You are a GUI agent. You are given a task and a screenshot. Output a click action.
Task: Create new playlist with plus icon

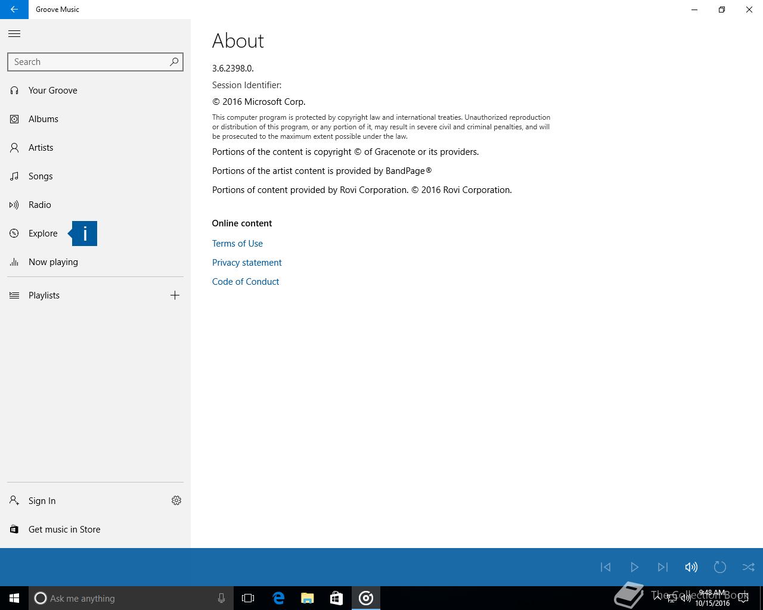point(175,295)
